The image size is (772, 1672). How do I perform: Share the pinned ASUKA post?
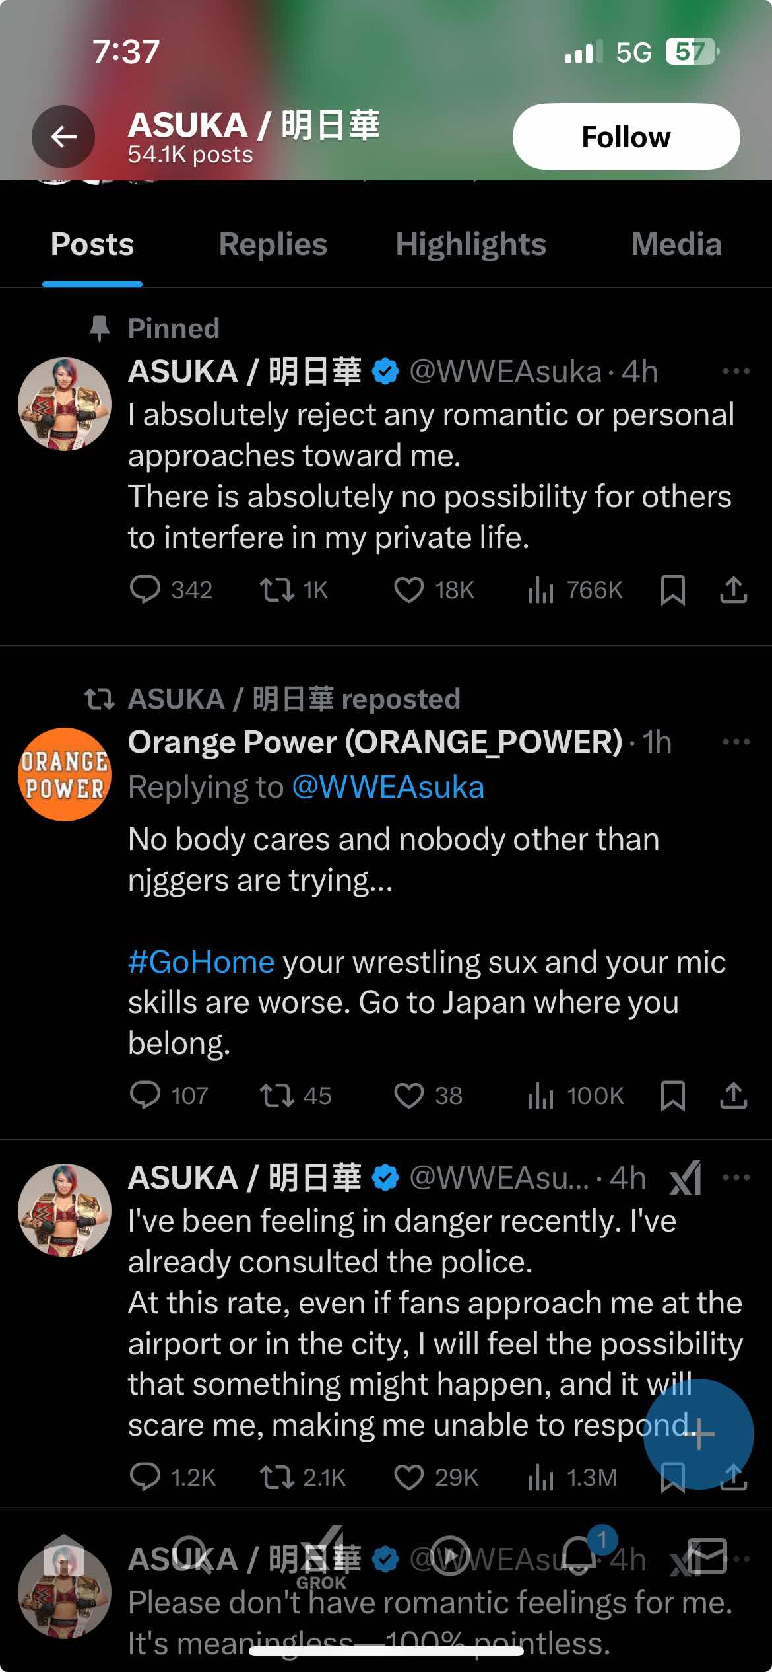point(733,590)
